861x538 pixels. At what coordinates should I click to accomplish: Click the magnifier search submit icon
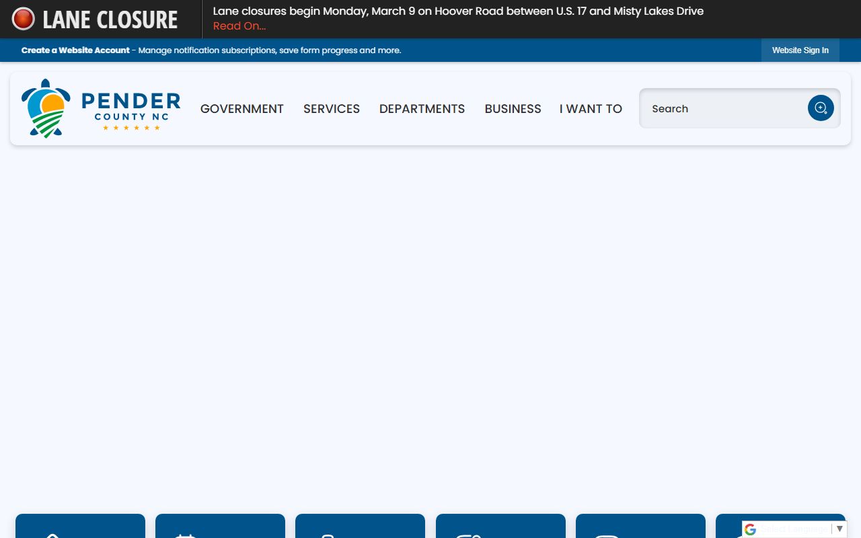tap(820, 108)
